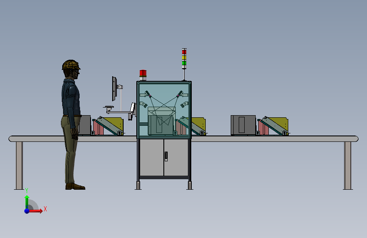Select the red-yellow-green signal tower light
Image resolution: width=367 pixels, height=238 pixels.
184,59
